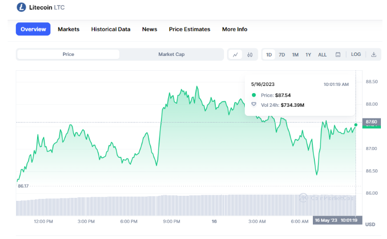
Task: Click the 86.50 price axis label
Action: (372, 171)
